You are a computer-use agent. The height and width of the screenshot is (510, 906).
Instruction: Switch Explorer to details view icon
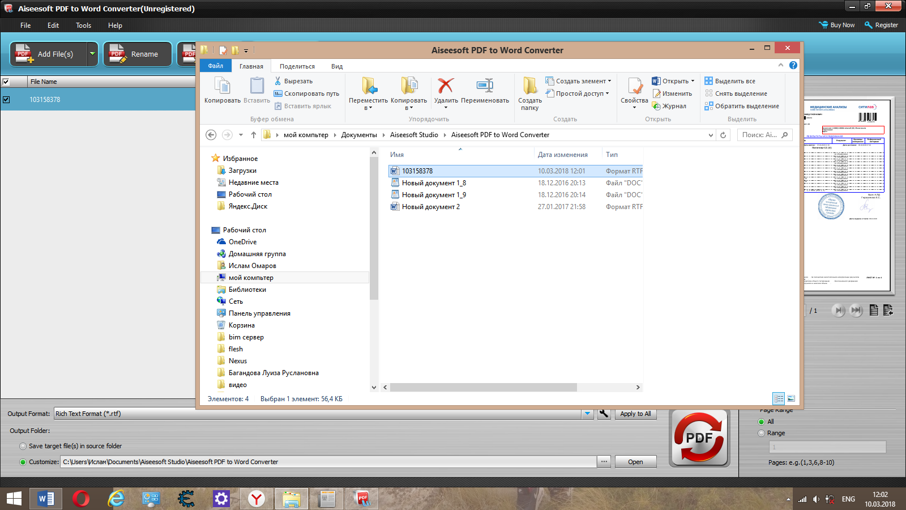779,398
